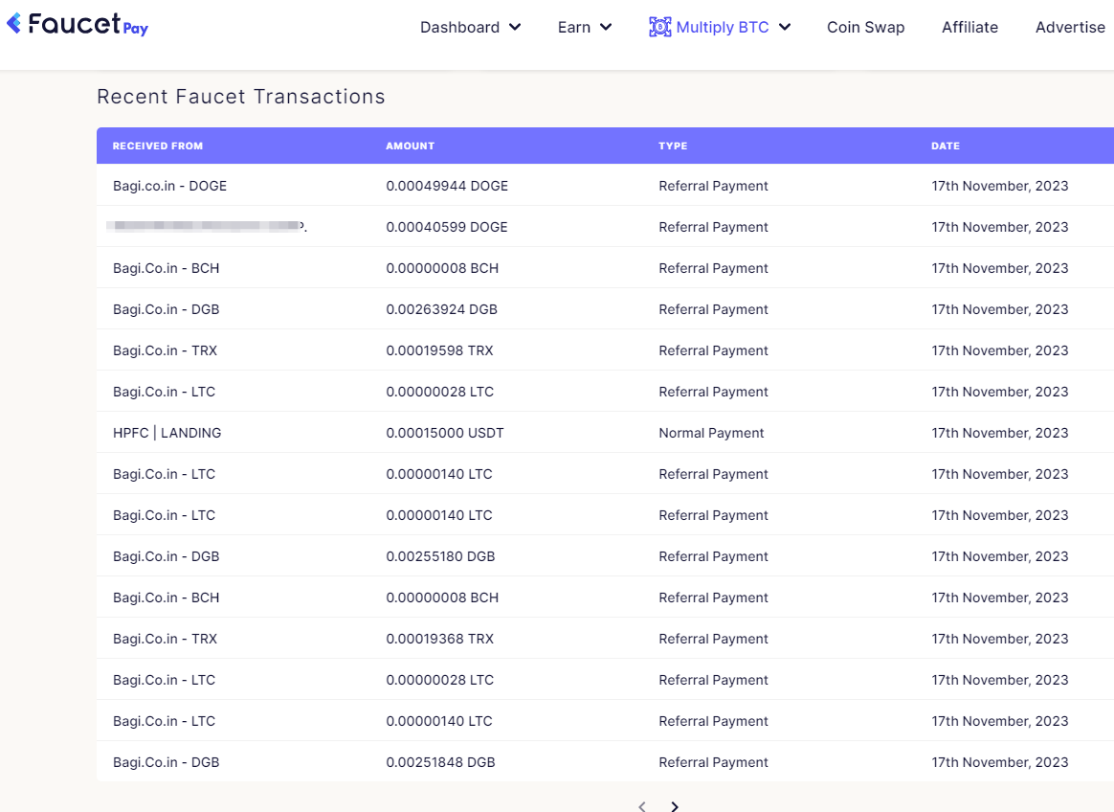Go to previous transactions page arrow
This screenshot has height=812, width=1114.
point(641,806)
